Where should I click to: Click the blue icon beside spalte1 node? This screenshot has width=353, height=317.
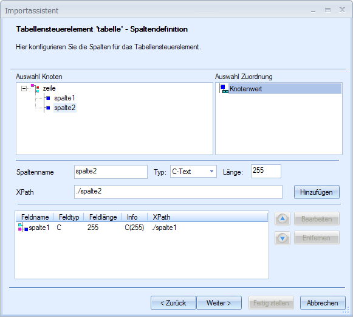click(48, 98)
